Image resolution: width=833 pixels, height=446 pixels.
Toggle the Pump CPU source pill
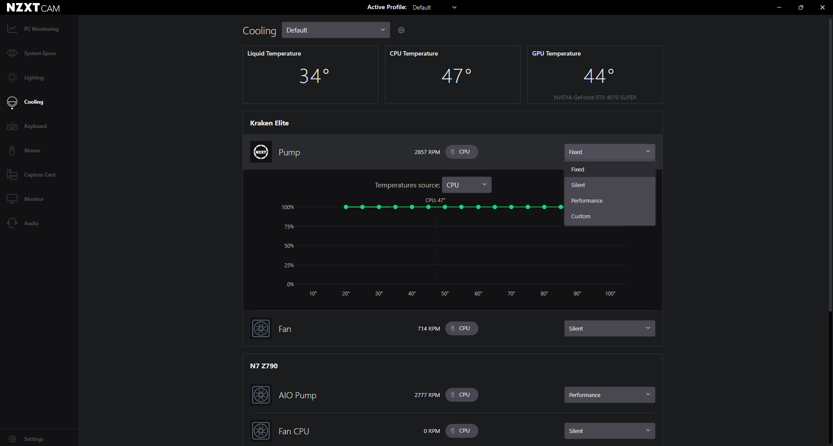[462, 152]
